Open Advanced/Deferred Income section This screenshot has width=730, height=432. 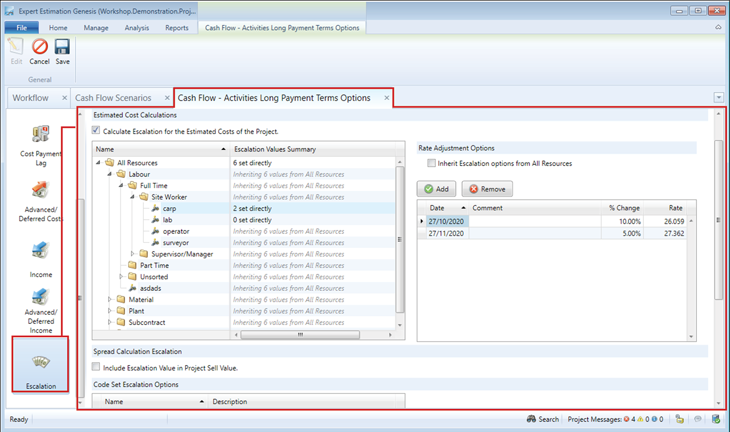click(41, 299)
